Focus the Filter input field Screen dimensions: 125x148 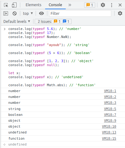pyautogui.click(x=80, y=13)
